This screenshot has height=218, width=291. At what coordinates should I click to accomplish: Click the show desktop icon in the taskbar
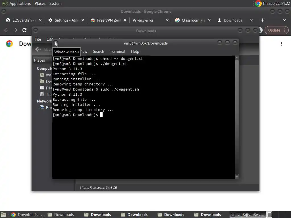tap(3, 215)
